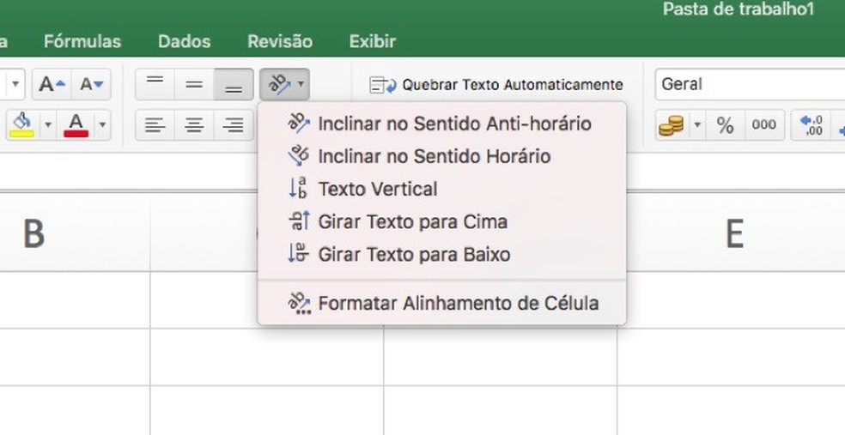Click the fill color paint bucket
This screenshot has width=845, height=435.
[x=22, y=125]
